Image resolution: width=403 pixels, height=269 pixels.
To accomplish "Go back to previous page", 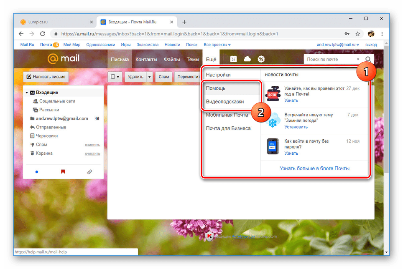I will (x=21, y=34).
